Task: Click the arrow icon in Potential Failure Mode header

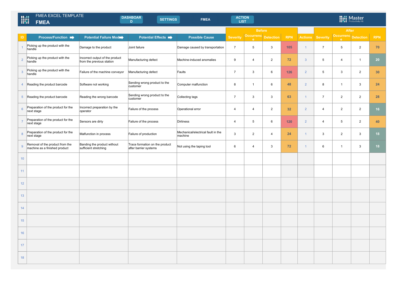Action: 121,37
